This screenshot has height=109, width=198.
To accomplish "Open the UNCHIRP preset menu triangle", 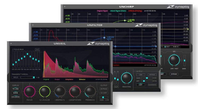I will coord(65,7).
